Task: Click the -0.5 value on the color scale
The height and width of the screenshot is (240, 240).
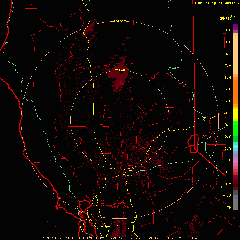Action: click(x=227, y=184)
